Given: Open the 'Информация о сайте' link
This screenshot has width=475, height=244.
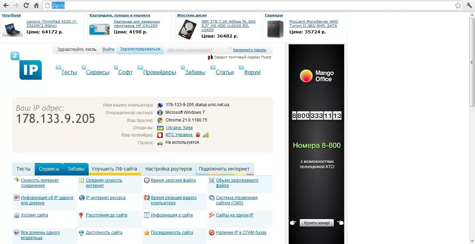Looking at the screenshot, I should point(172,215).
